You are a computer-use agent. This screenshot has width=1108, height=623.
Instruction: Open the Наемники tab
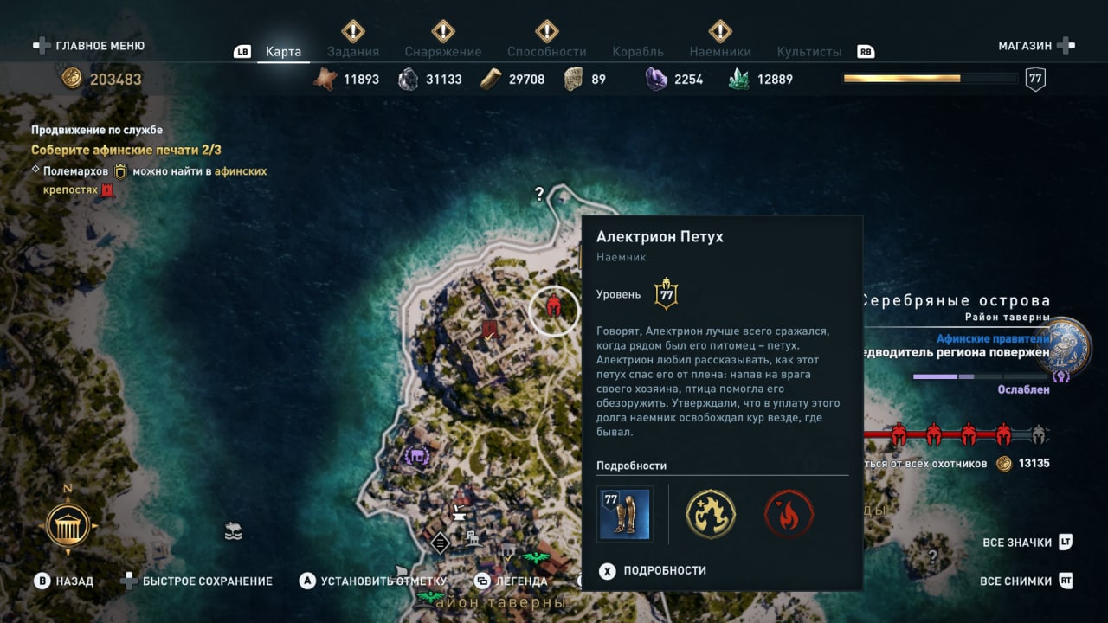[x=720, y=51]
